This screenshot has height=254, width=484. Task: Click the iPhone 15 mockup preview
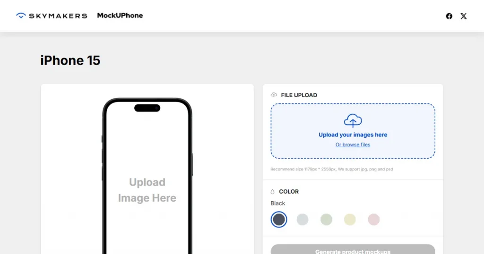tap(147, 176)
